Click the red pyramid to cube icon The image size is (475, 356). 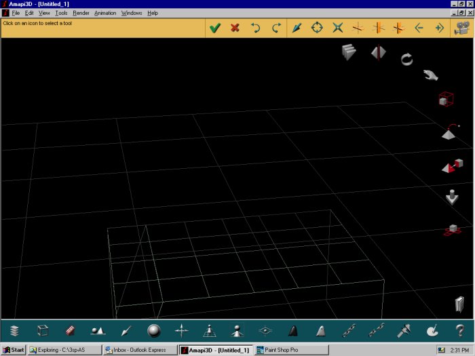(x=453, y=165)
